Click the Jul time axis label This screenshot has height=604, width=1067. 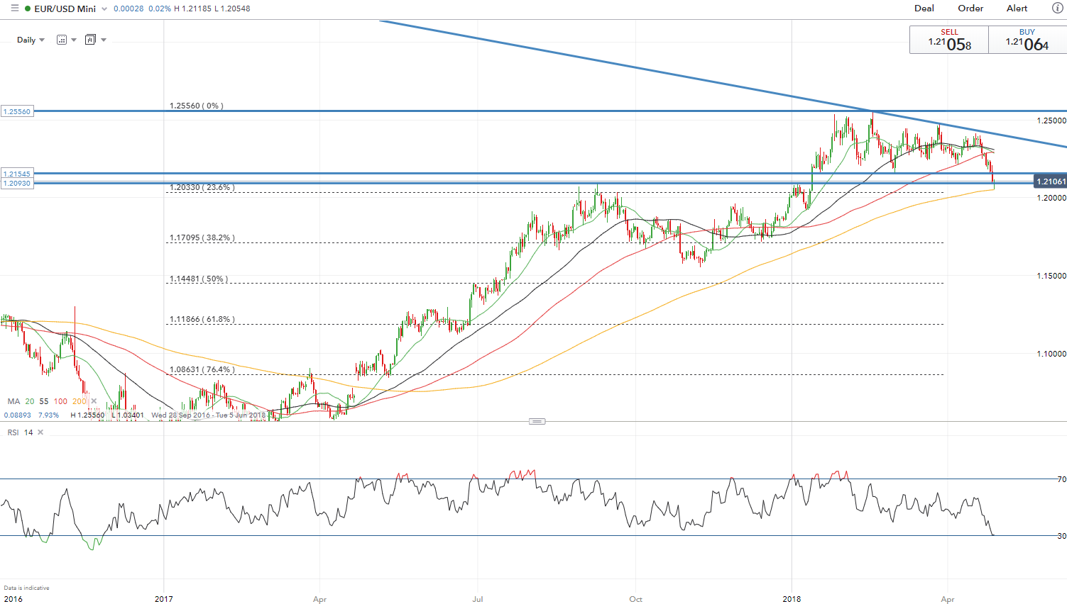pyautogui.click(x=478, y=599)
